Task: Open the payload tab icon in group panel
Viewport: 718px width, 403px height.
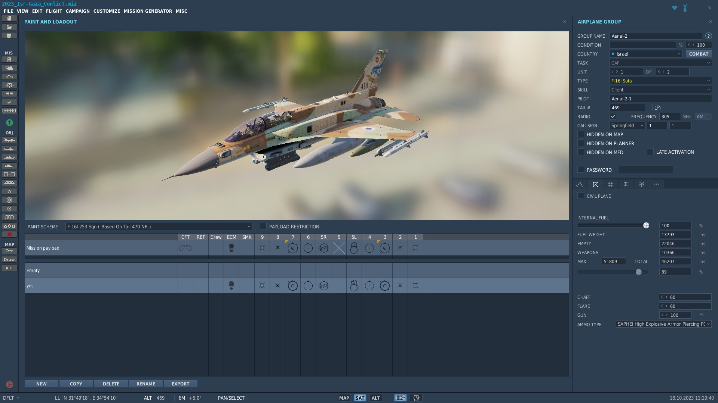Action: tap(595, 184)
